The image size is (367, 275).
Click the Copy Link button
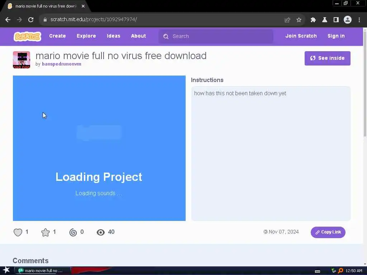coord(328,232)
